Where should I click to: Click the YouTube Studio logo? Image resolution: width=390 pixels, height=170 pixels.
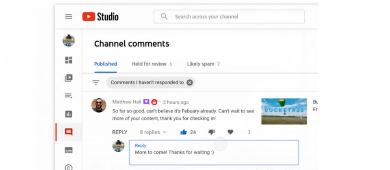coord(100,17)
